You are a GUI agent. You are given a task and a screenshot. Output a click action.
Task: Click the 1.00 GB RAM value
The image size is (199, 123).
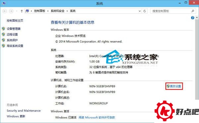[94, 61]
